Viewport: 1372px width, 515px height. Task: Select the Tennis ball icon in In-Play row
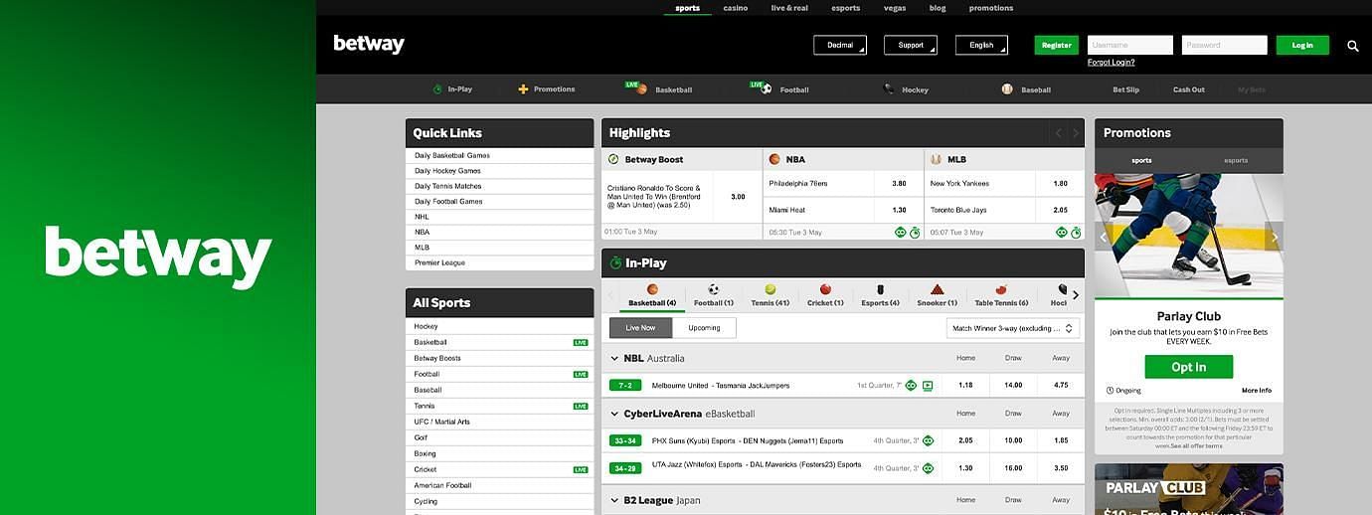click(770, 289)
